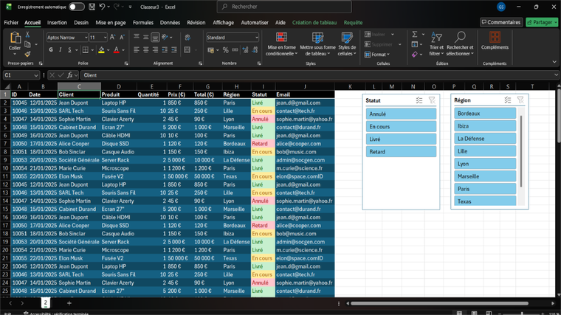
Task: Click the yellow fill color swatch button
Action: coord(103,50)
